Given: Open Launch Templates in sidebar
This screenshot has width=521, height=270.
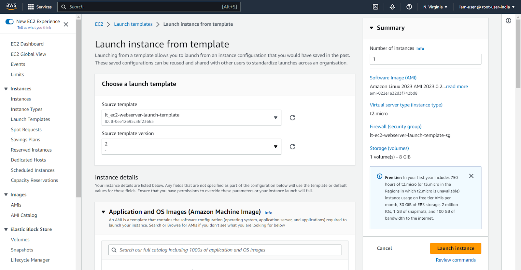Looking at the screenshot, I should [x=30, y=119].
